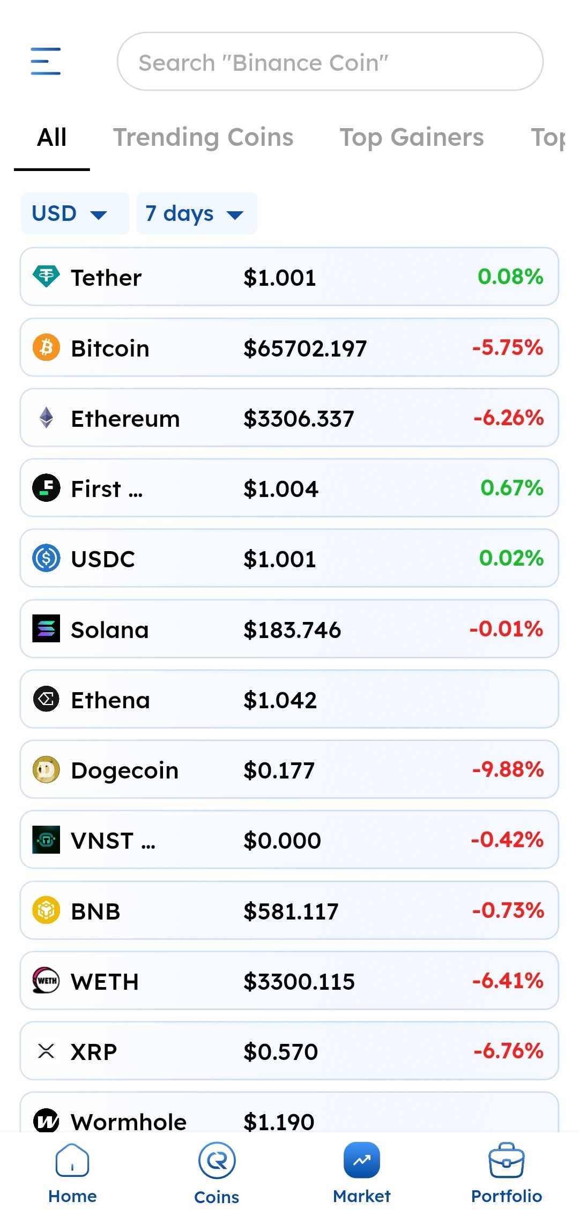
Task: Tap the XRP logo icon
Action: pos(46,1051)
